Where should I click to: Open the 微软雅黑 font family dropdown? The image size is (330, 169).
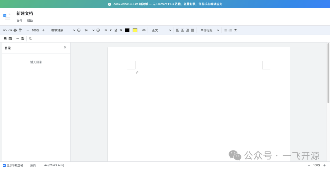click(63, 30)
